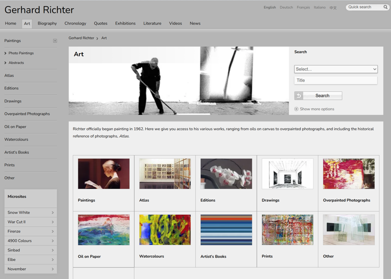The height and width of the screenshot is (279, 391).
Task: Expand Paintings with the plus icon
Action: click(x=55, y=41)
